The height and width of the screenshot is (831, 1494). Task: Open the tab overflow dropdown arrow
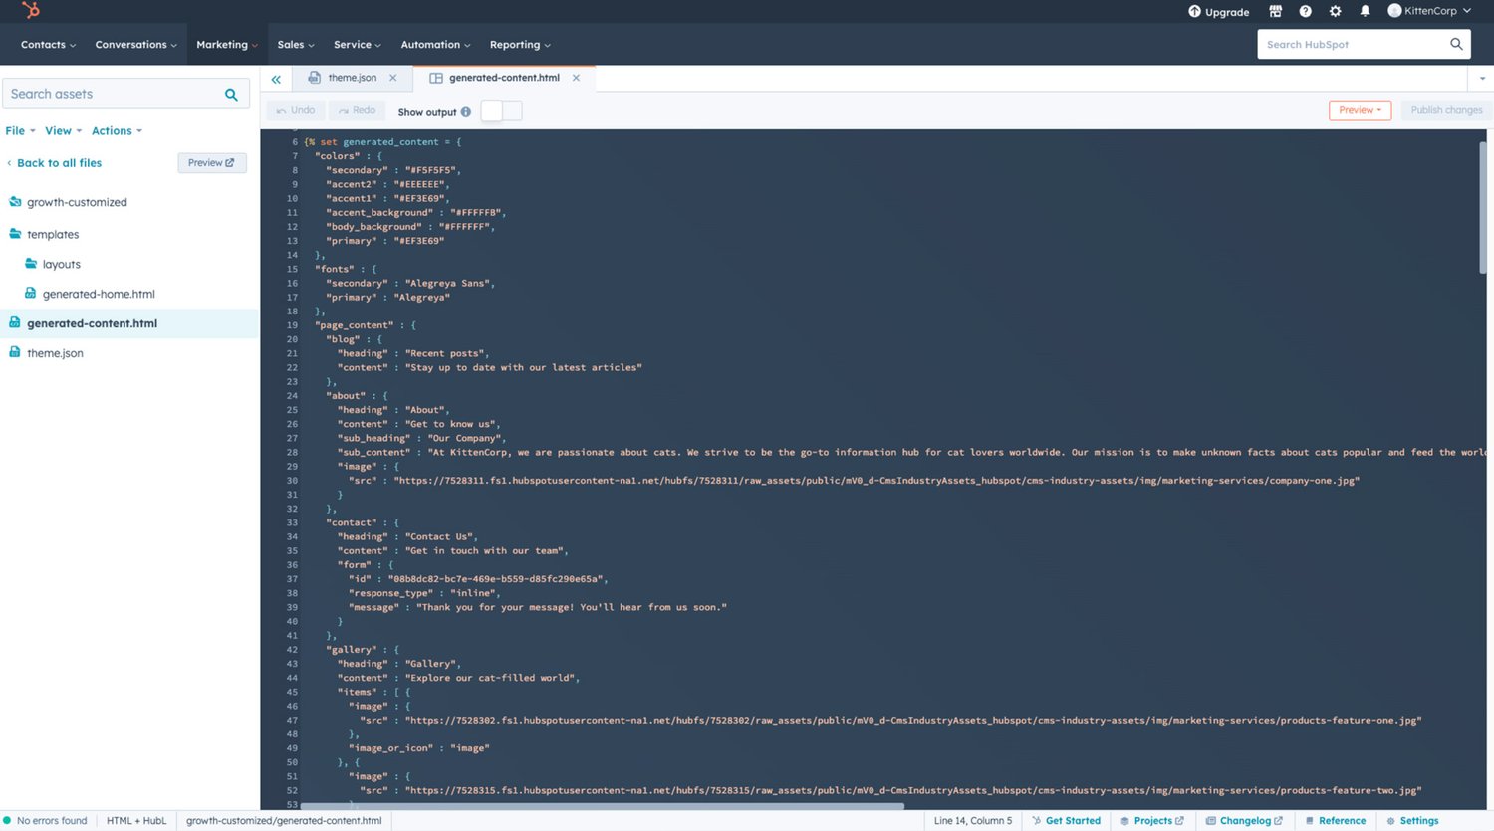coord(1482,79)
